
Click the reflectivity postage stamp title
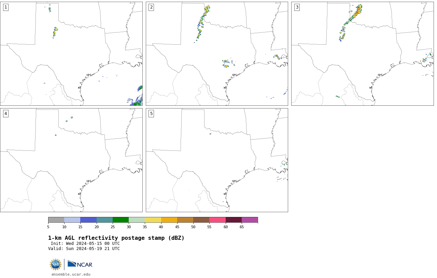116,238
